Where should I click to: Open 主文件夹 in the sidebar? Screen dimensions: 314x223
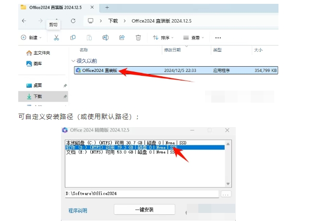(38, 53)
